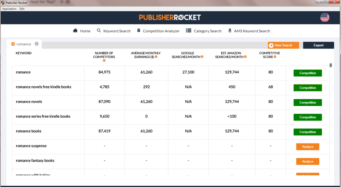Image resolution: width=341 pixels, height=187 pixels.
Task: Analyze the romance fantasy books keyword
Action: (307, 161)
